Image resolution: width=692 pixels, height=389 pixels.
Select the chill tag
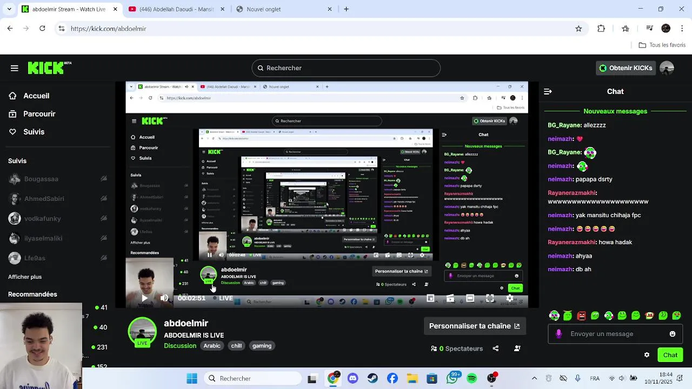click(236, 346)
